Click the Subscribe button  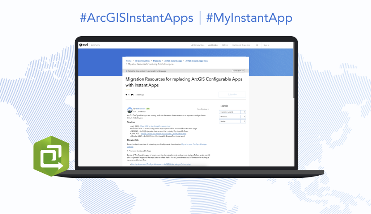232,95
